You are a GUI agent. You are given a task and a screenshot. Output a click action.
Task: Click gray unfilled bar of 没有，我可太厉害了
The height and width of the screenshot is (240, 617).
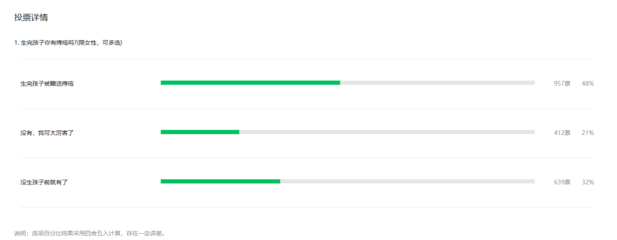tap(387, 132)
